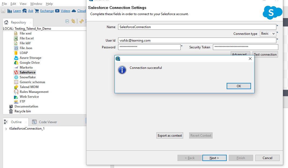
Task: Switch to the Code Viewer tab
Action: click(48, 122)
